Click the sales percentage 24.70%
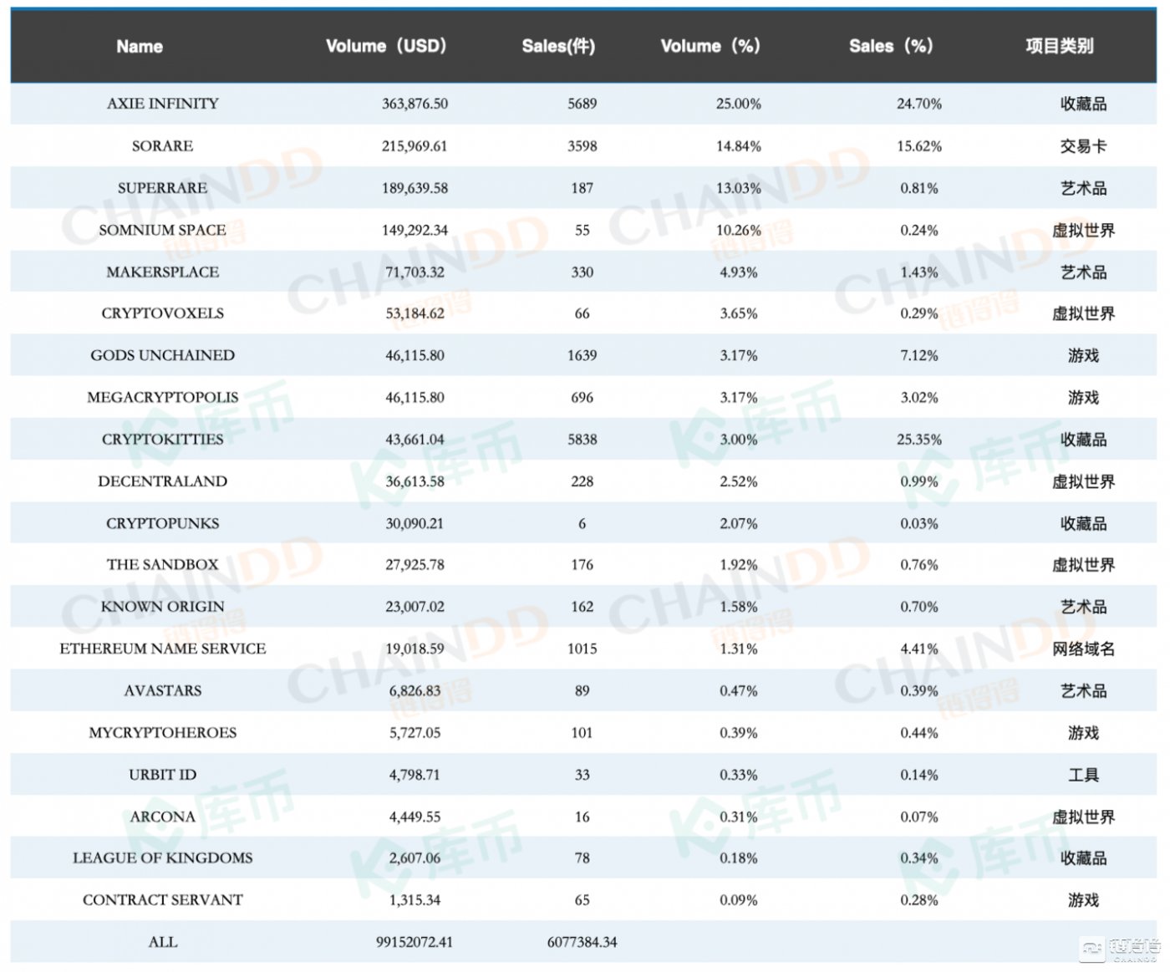 coord(919,104)
